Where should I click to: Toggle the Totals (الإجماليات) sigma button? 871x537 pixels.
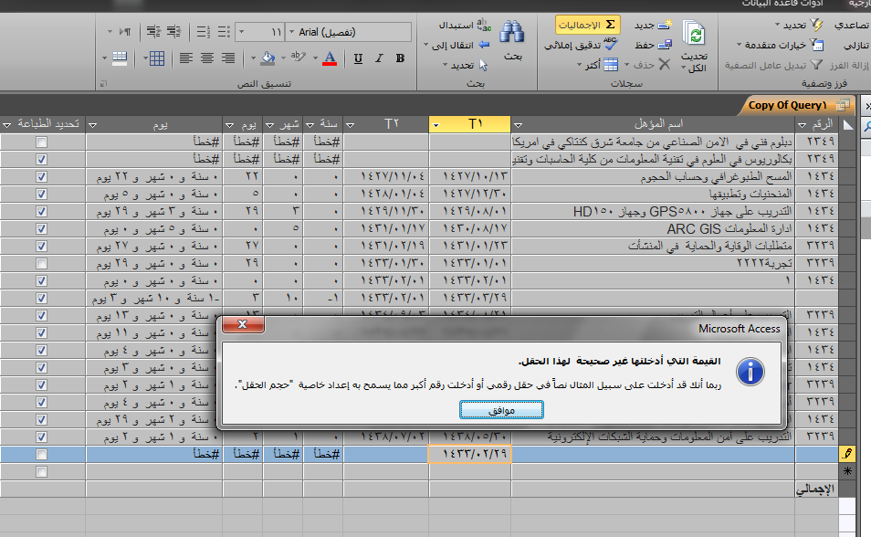pos(587,25)
